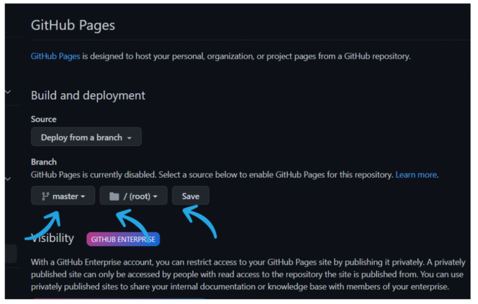
Task: Click the 'With a GitHub Enterprise account' paragraph
Action: click(248, 275)
